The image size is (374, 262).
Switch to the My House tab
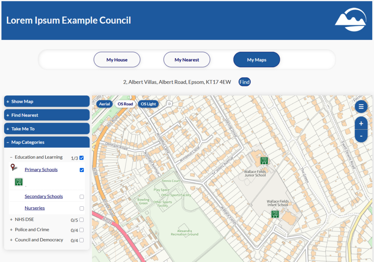117,60
